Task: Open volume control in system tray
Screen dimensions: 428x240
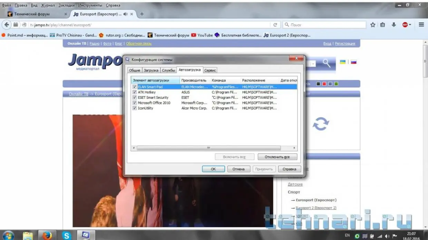Action: tap(387, 236)
